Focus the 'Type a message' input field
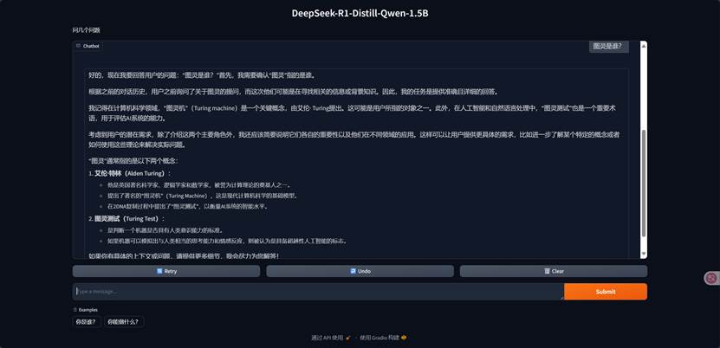Image resolution: width=720 pixels, height=348 pixels. coord(318,292)
